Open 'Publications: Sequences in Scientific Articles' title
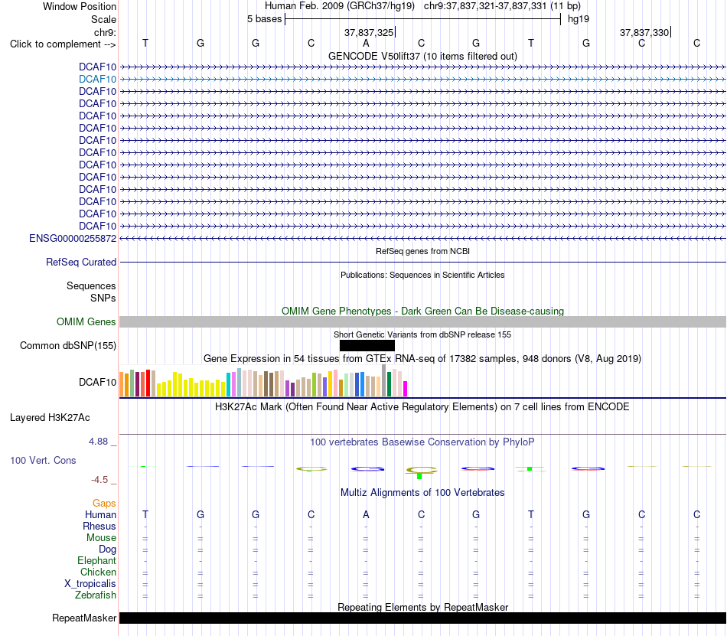 [422, 275]
